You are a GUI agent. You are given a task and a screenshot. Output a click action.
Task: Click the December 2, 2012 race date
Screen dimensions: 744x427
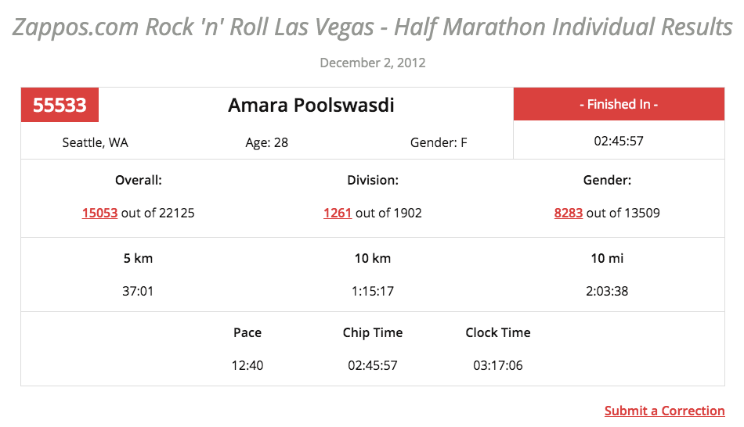373,63
